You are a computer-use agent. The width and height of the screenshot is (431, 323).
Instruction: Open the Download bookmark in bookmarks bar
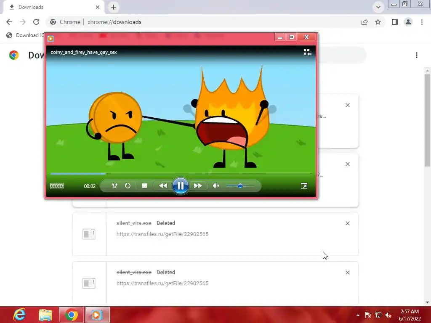[25, 35]
